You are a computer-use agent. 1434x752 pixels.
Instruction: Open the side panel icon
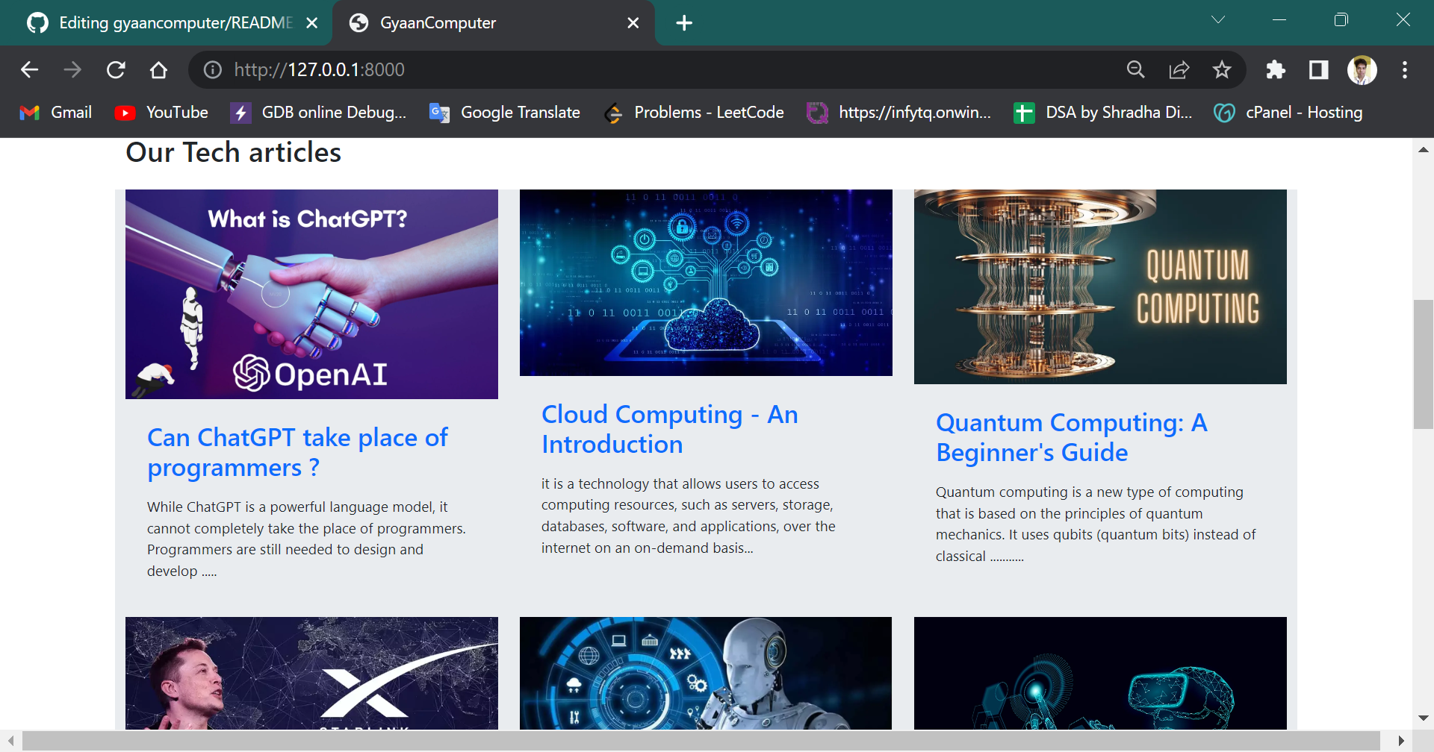pyautogui.click(x=1317, y=69)
